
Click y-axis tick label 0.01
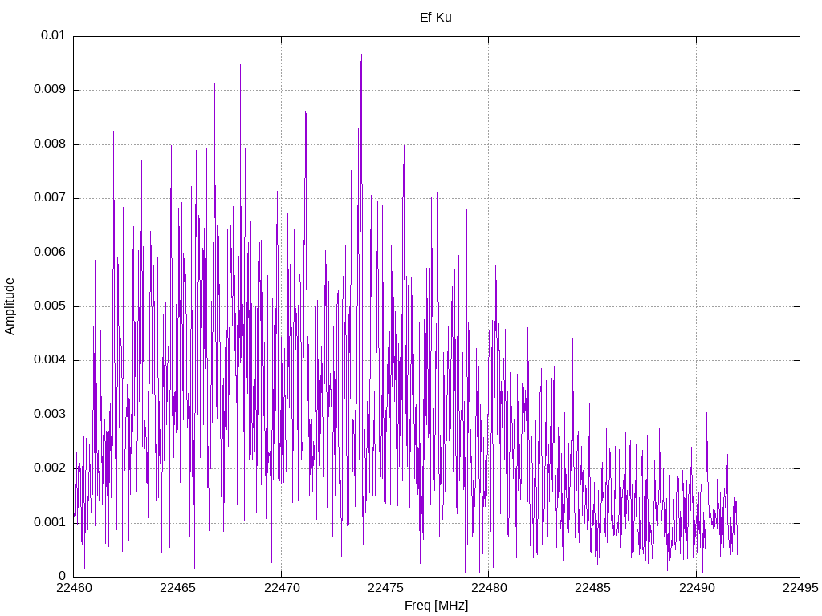point(53,35)
